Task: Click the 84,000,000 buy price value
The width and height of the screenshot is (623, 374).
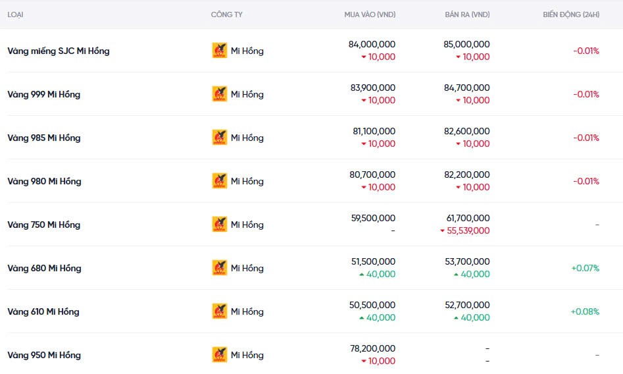Action: pos(372,44)
